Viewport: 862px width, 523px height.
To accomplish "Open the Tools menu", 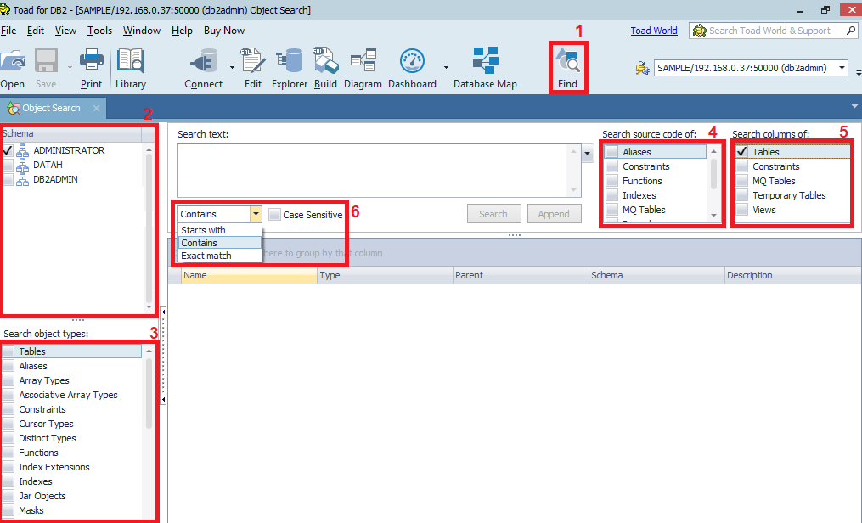I will tap(99, 31).
